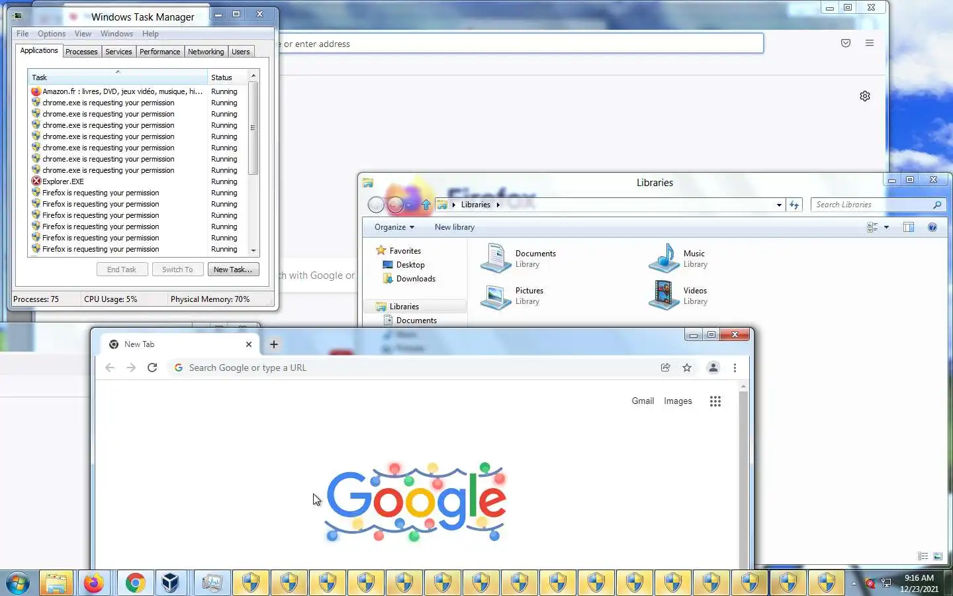Open the Gmail link
This screenshot has width=953, height=596.
click(x=643, y=401)
